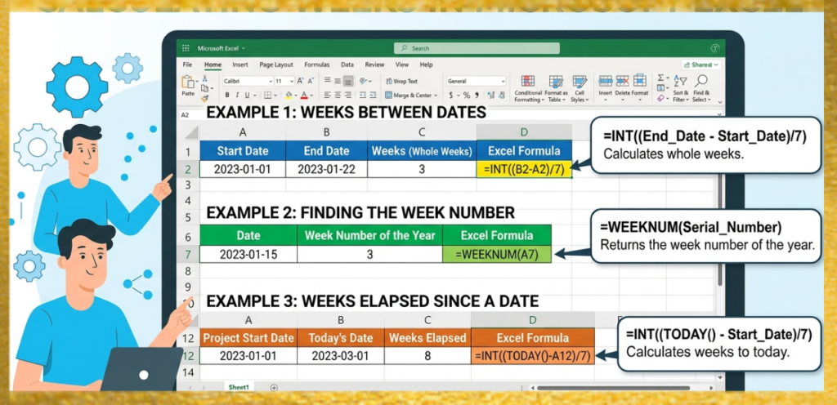Click the Decrease Indent icon
Screen dimensions: 837x405
(363, 95)
